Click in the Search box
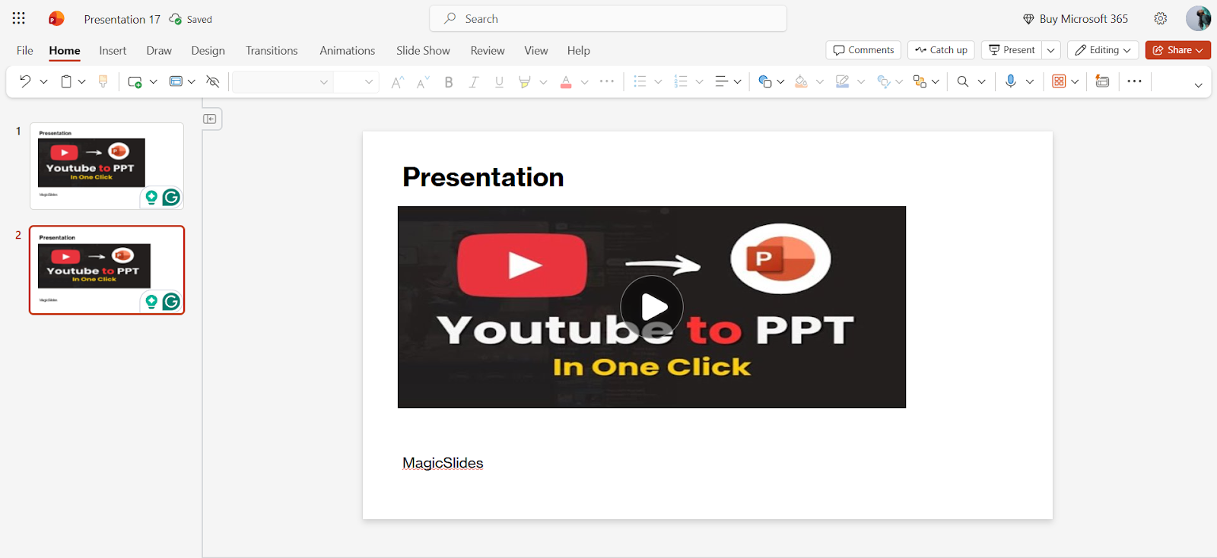The image size is (1217, 558). tap(608, 19)
